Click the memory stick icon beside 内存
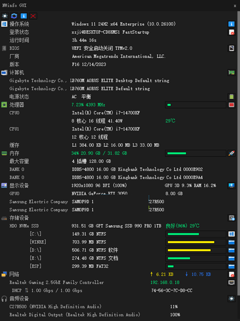 point(4,153)
